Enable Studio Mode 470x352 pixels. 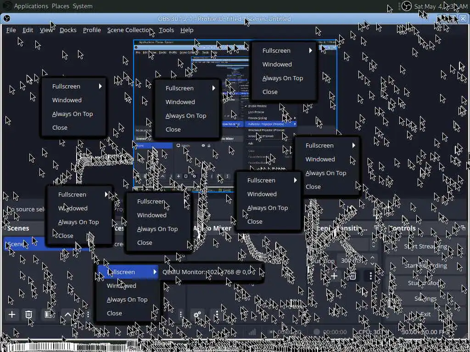coord(425,282)
